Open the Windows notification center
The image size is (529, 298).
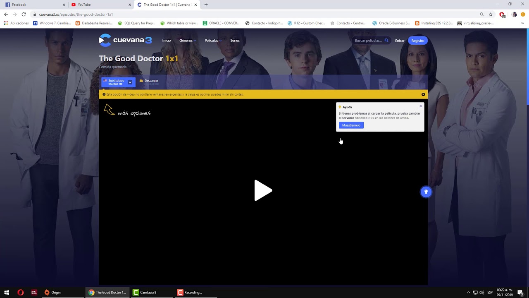click(520, 292)
